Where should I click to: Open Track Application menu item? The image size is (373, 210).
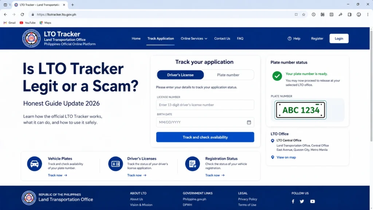pyautogui.click(x=161, y=39)
